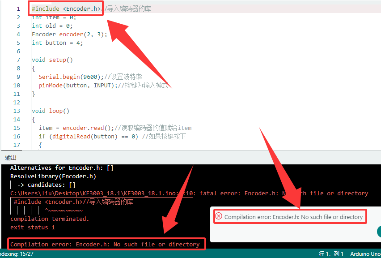381x258 pixels.
Task: Click the line 'int old = 0;'
Action: pos(52,26)
